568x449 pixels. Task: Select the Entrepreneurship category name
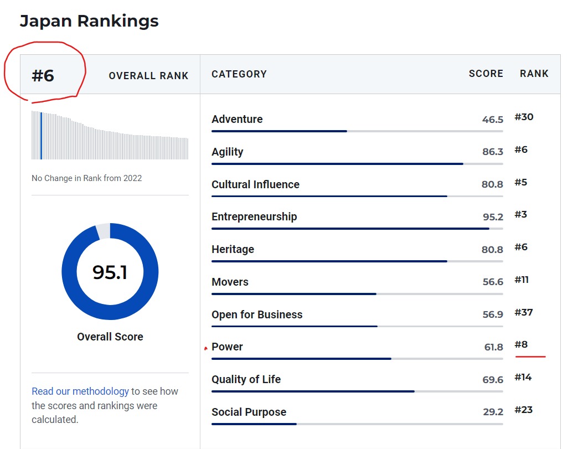pos(254,216)
